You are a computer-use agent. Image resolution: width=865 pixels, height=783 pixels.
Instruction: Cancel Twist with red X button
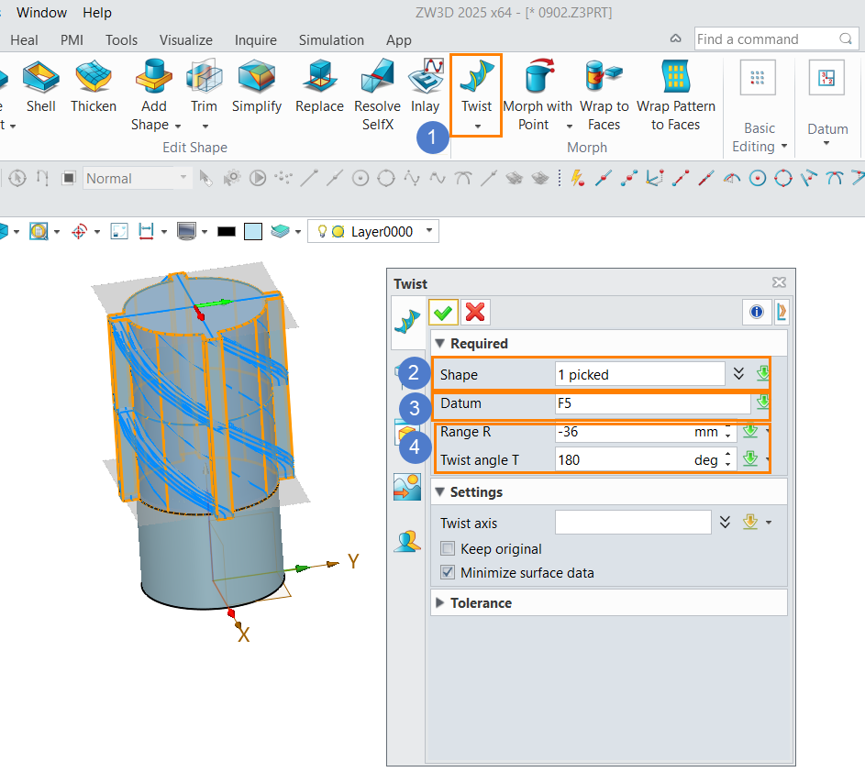475,313
